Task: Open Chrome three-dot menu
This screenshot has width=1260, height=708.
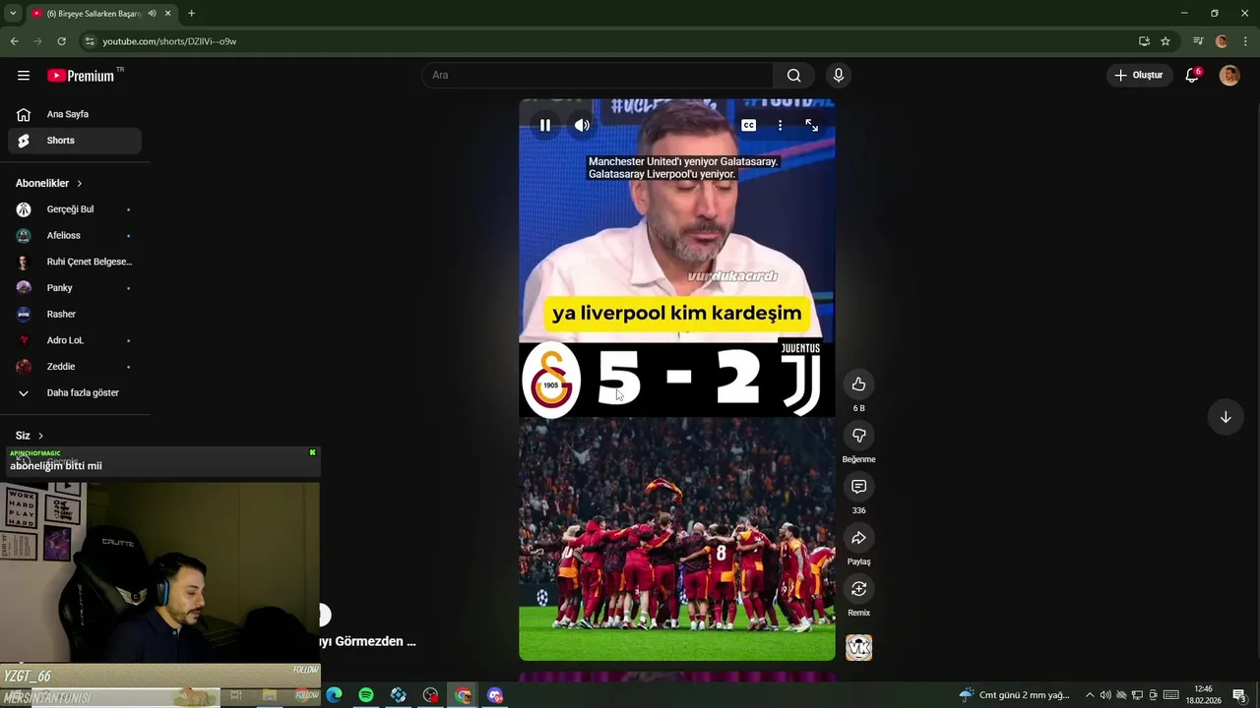Action: pos(1246,41)
